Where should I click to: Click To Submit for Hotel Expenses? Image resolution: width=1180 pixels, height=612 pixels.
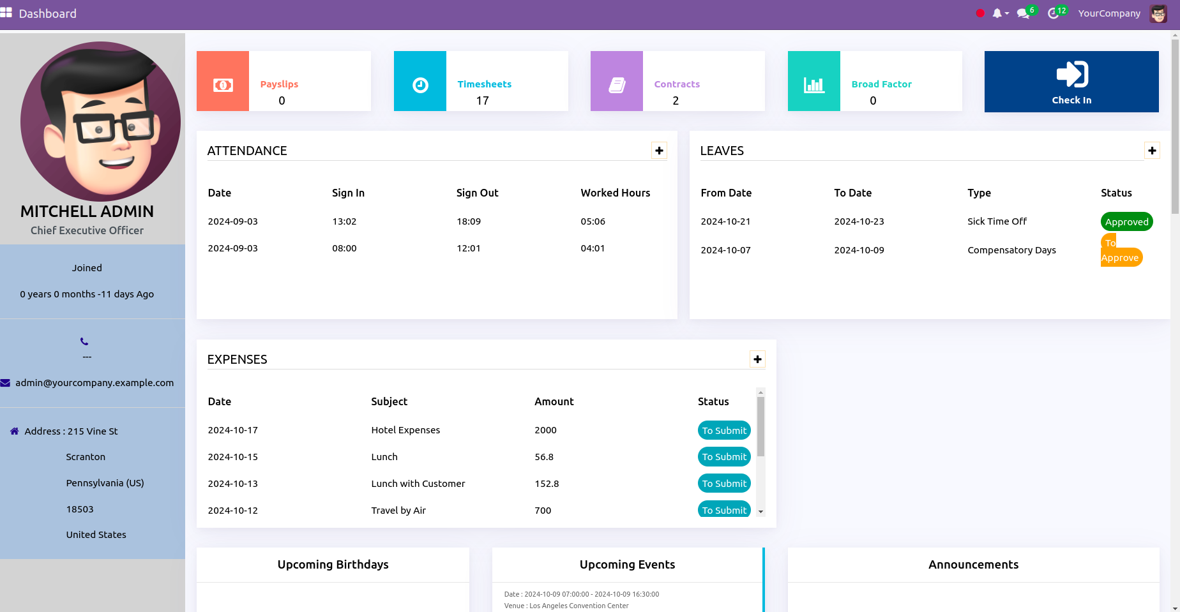[x=724, y=431]
